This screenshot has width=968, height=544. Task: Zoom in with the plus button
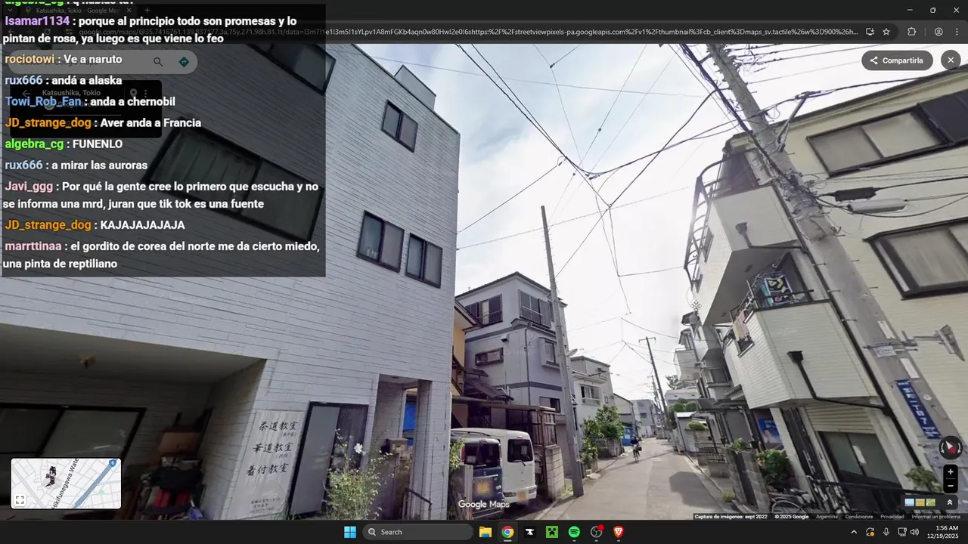pos(951,472)
